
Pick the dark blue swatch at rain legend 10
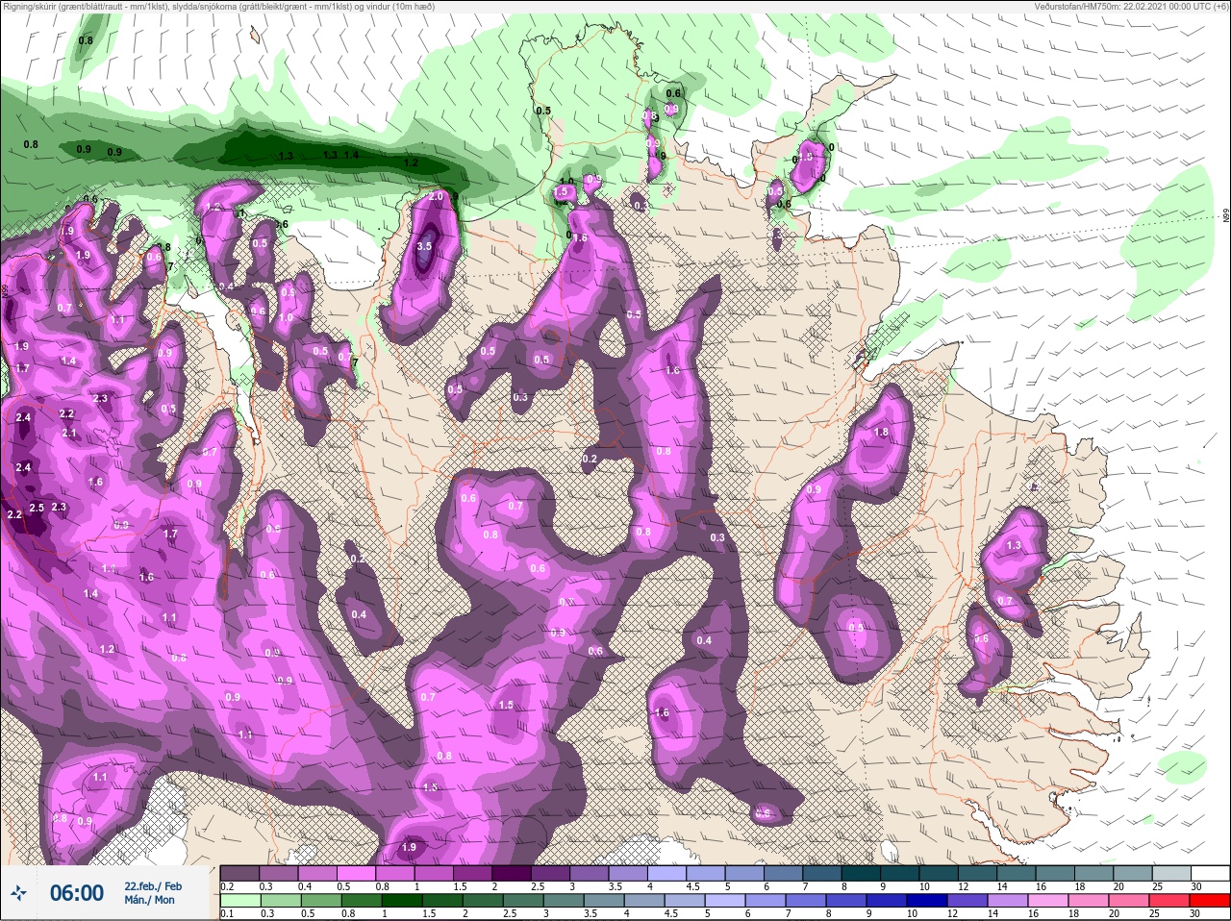[927, 901]
